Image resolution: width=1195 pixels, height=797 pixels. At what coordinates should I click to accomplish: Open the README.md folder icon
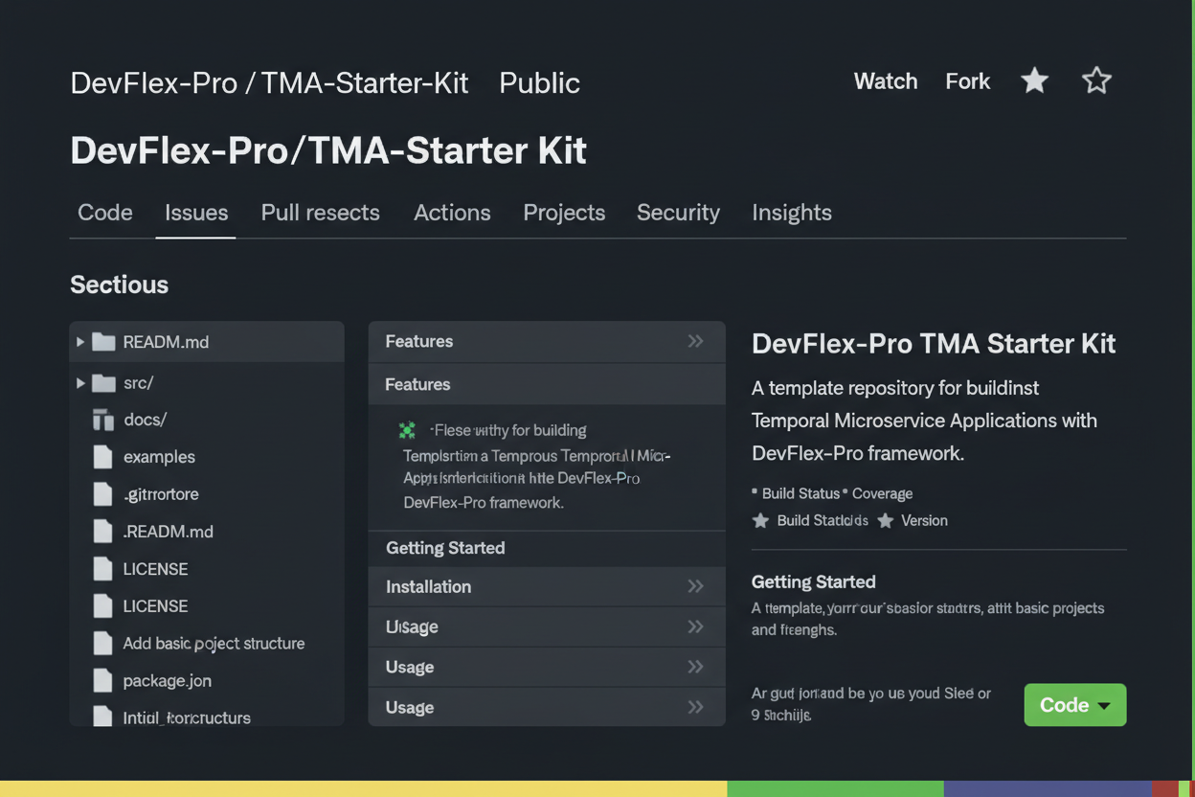pos(103,341)
